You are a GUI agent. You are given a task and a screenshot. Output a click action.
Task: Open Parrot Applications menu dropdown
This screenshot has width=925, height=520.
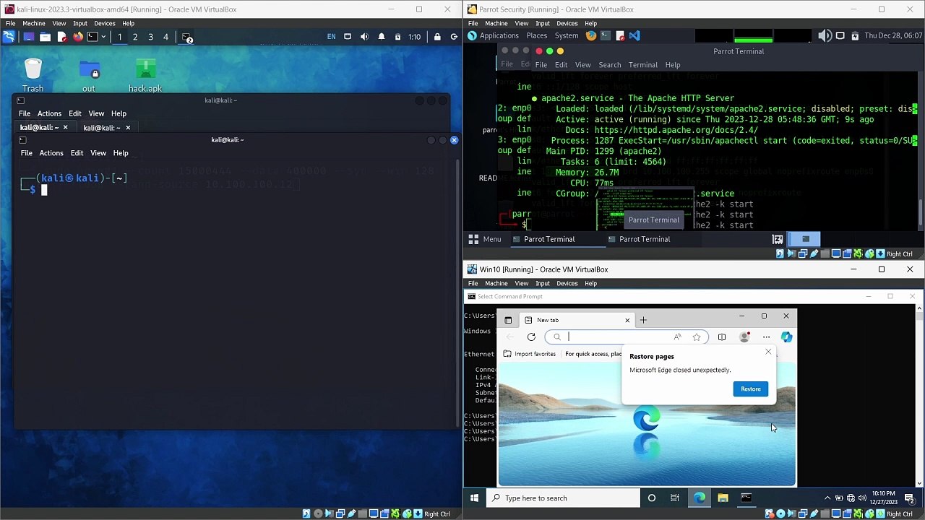coord(494,35)
